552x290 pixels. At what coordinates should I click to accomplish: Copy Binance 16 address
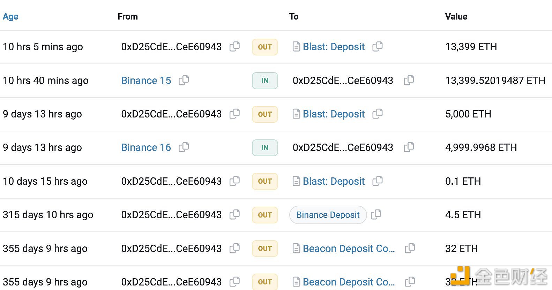click(x=184, y=147)
